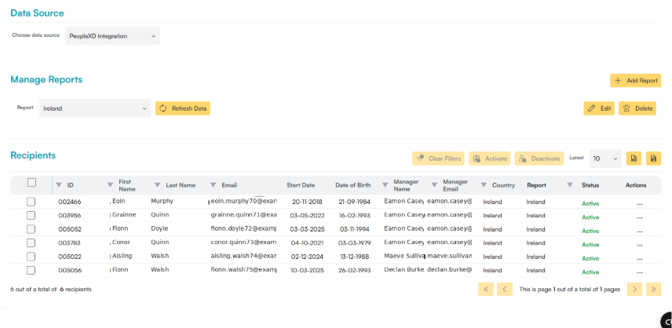Toggle the select-all checkbox in table header
Image resolution: width=672 pixels, height=328 pixels.
pyautogui.click(x=31, y=183)
